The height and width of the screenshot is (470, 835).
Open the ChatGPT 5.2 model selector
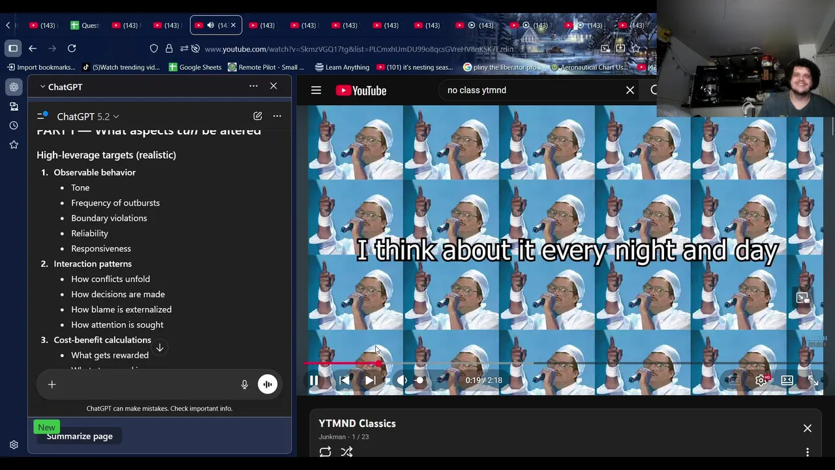[87, 116]
